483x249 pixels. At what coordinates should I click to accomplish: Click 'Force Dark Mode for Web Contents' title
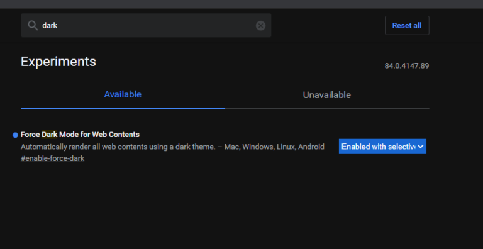(80, 135)
